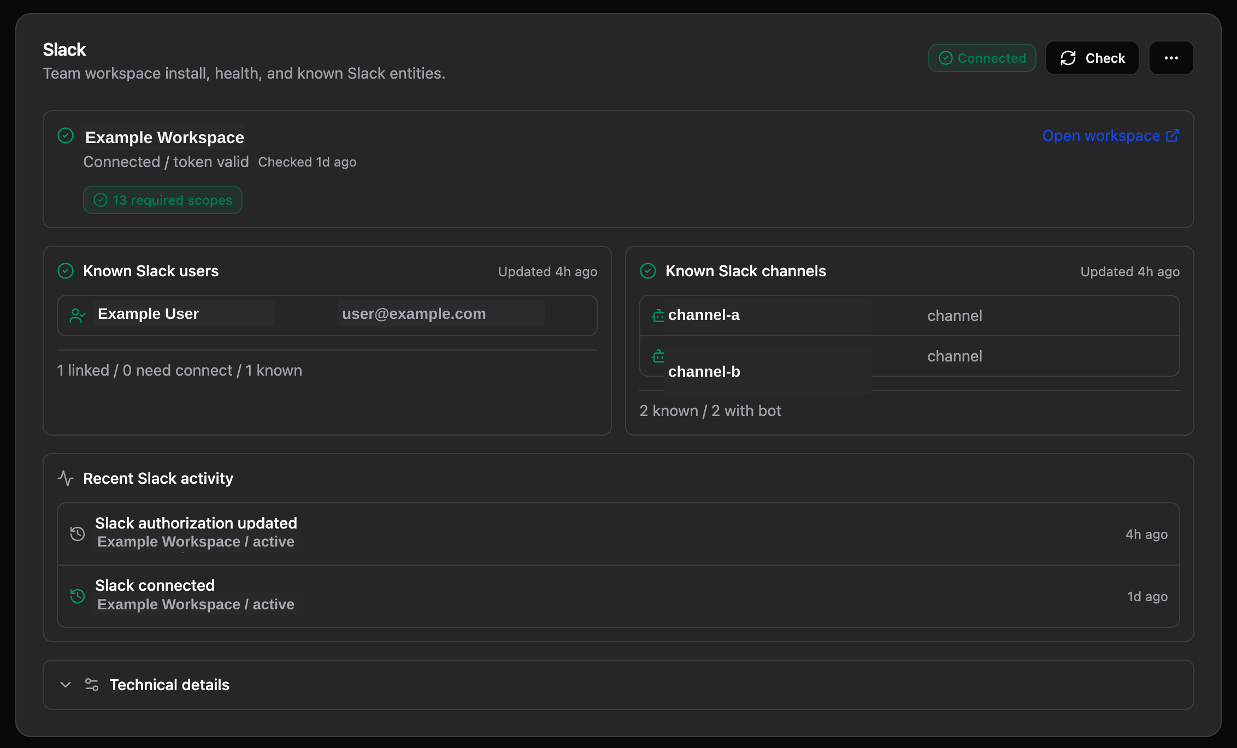Click the Recent Slack activity heading
Viewport: 1237px width, 748px height.
coord(158,478)
